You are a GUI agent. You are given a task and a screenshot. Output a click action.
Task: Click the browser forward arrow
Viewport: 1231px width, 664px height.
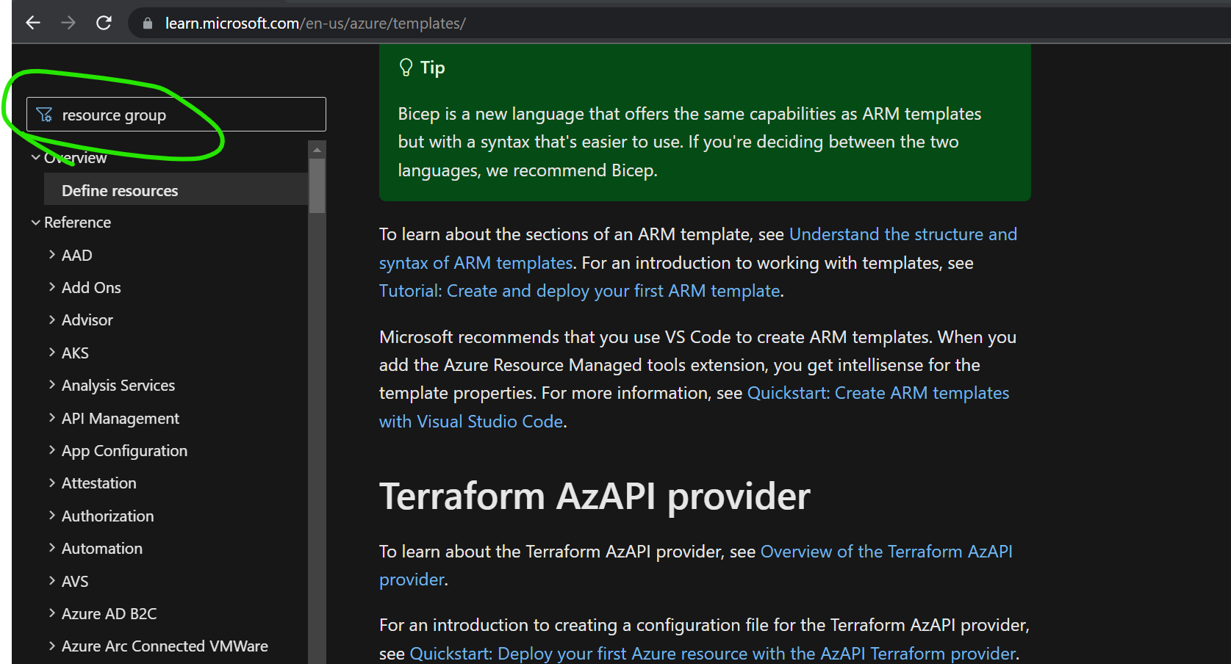coord(68,23)
